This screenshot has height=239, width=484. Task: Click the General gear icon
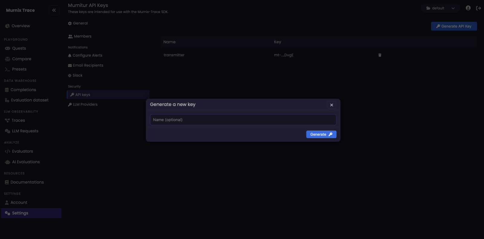(x=70, y=23)
